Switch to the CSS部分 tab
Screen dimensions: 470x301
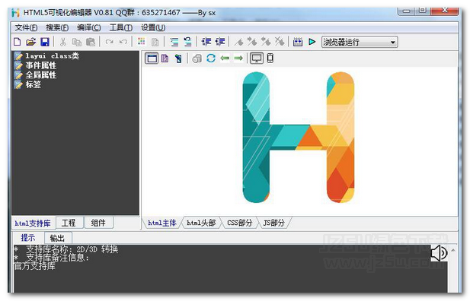click(x=239, y=223)
